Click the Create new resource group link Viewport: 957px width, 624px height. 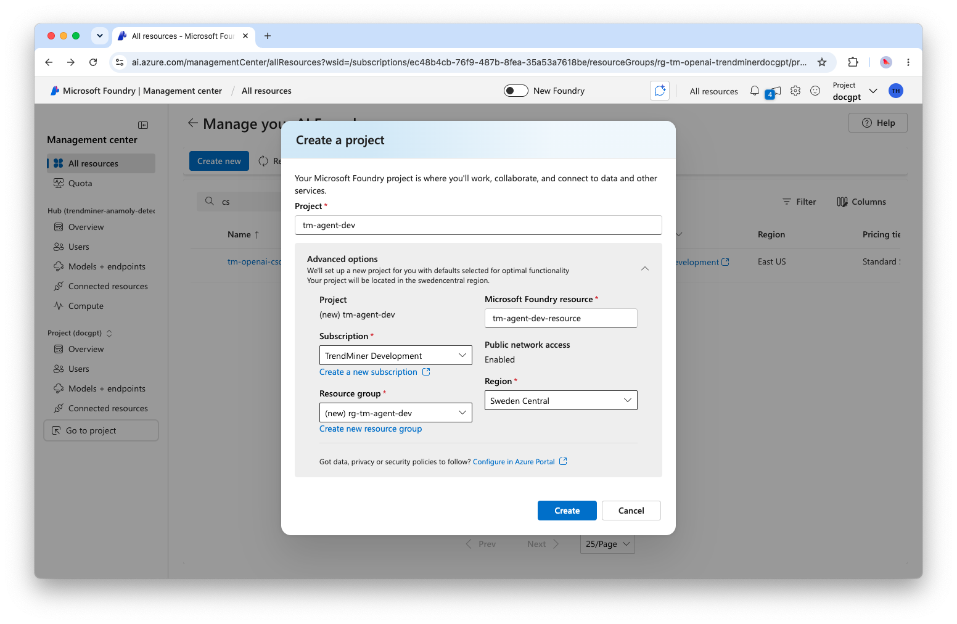pos(371,429)
